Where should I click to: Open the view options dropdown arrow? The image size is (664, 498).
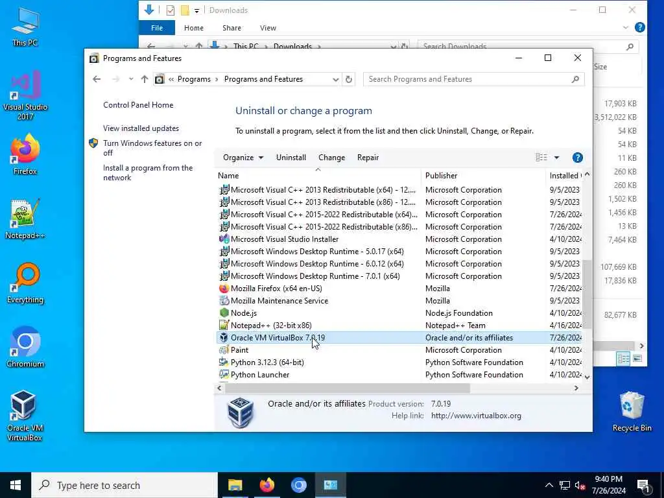(556, 158)
